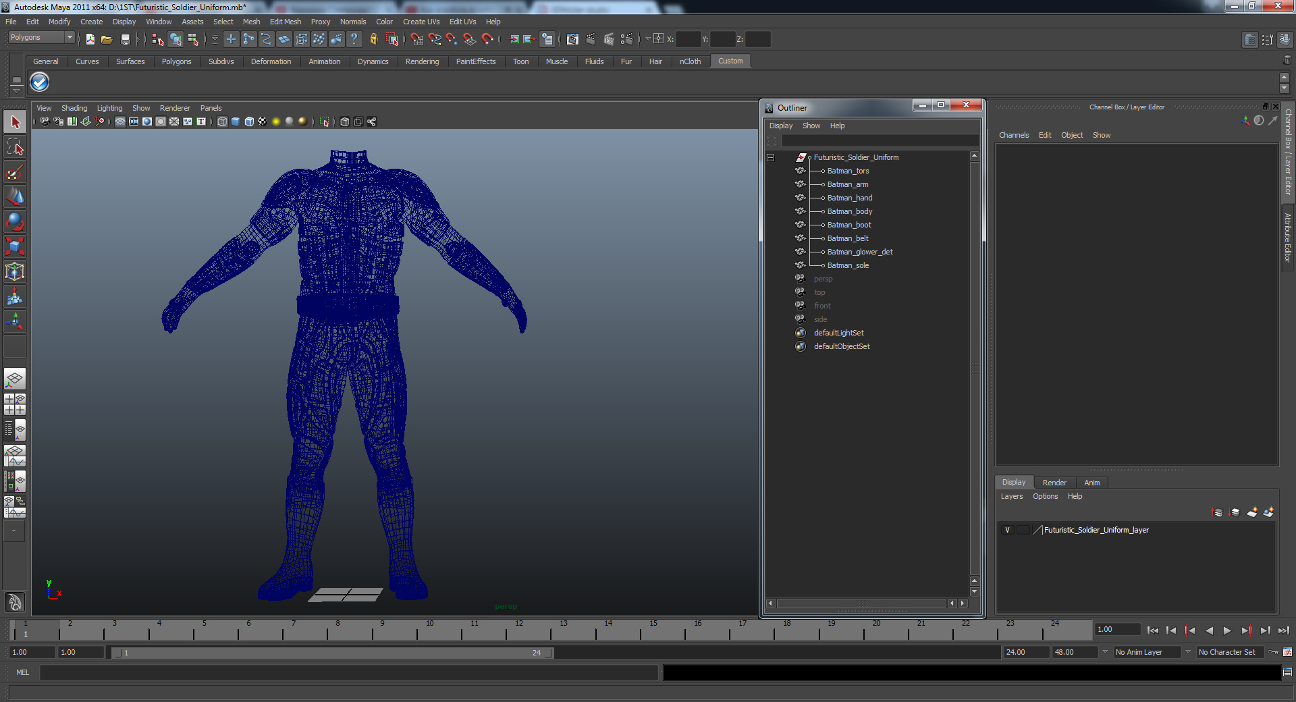This screenshot has height=702, width=1296.
Task: Move selected layer up icon
Action: pos(1218,512)
